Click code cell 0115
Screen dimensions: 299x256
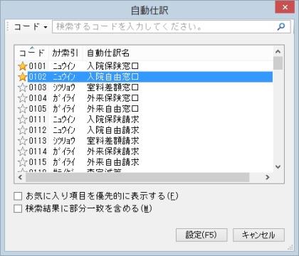pyautogui.click(x=38, y=162)
